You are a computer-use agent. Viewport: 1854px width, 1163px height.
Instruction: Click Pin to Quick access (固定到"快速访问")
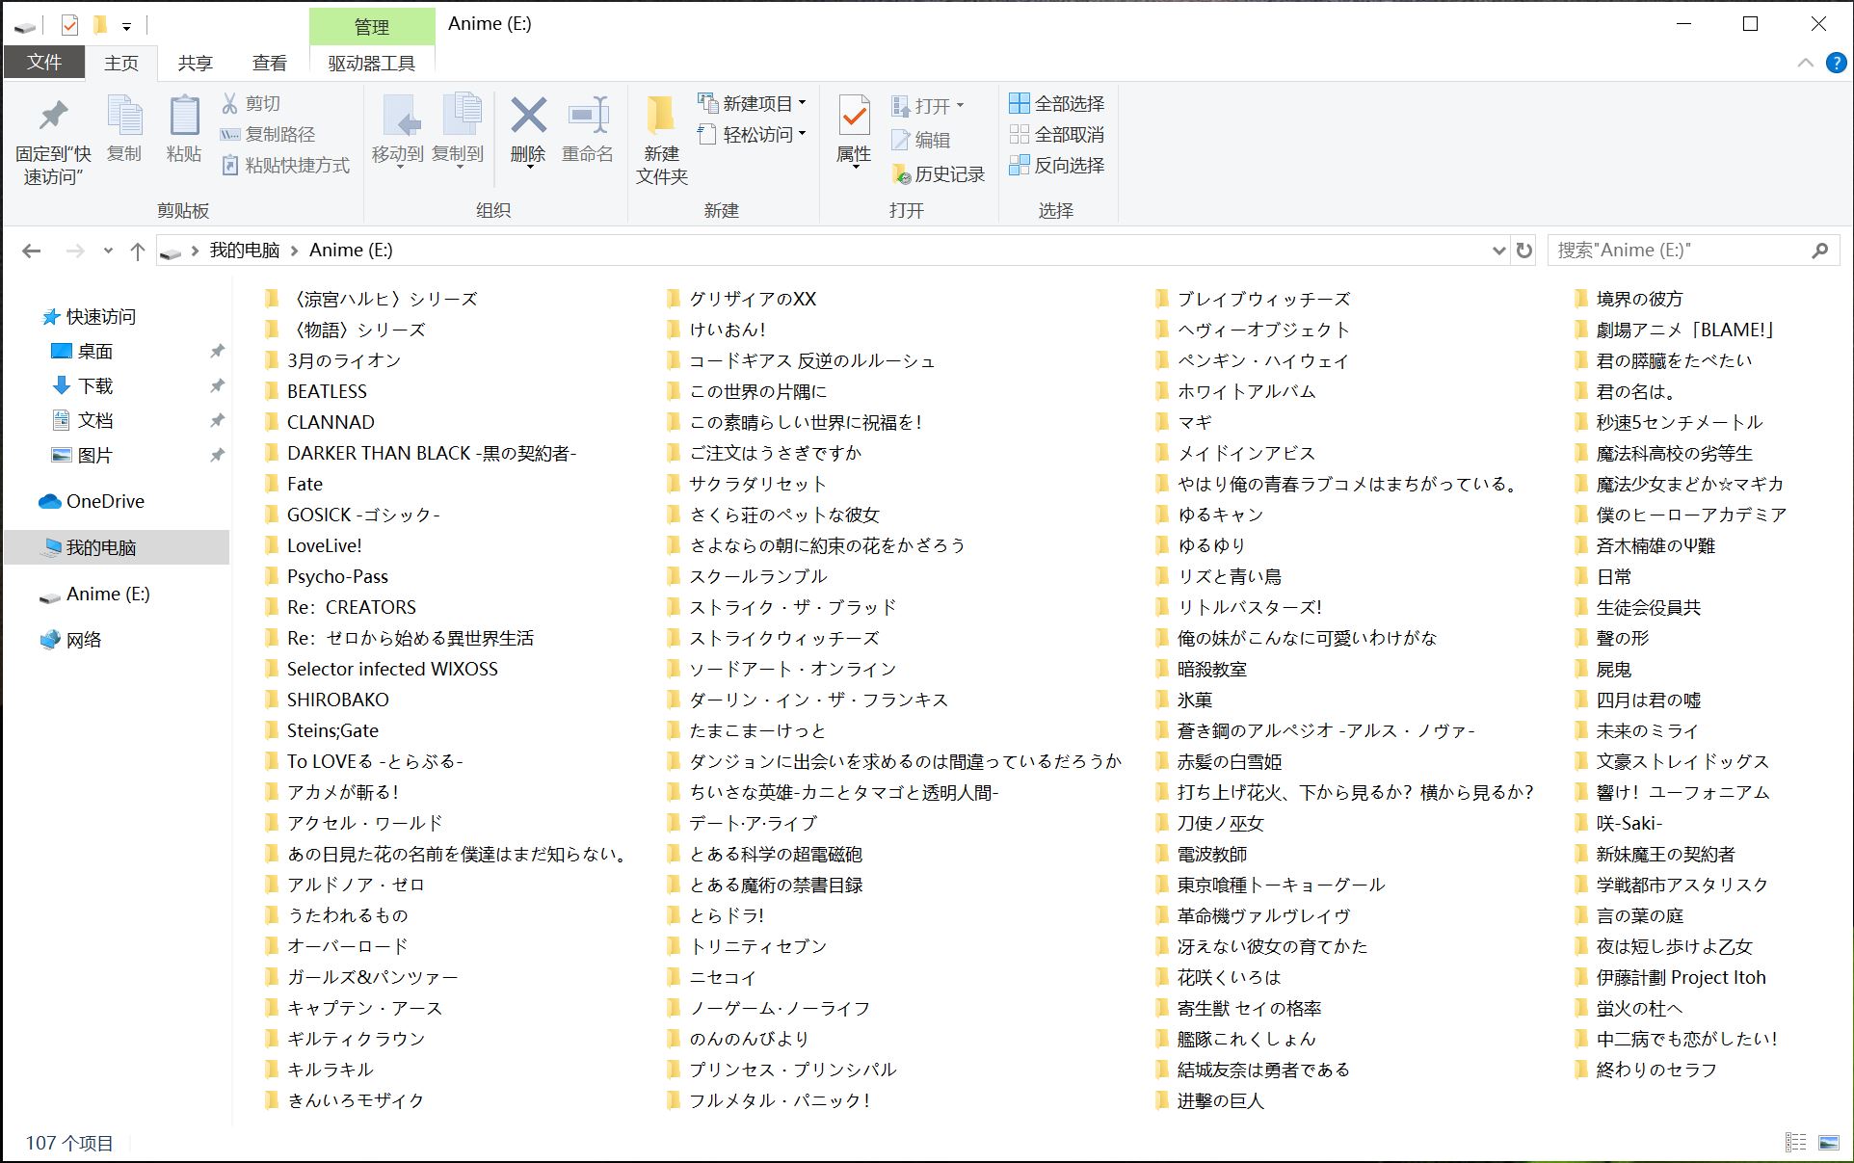pos(53,140)
